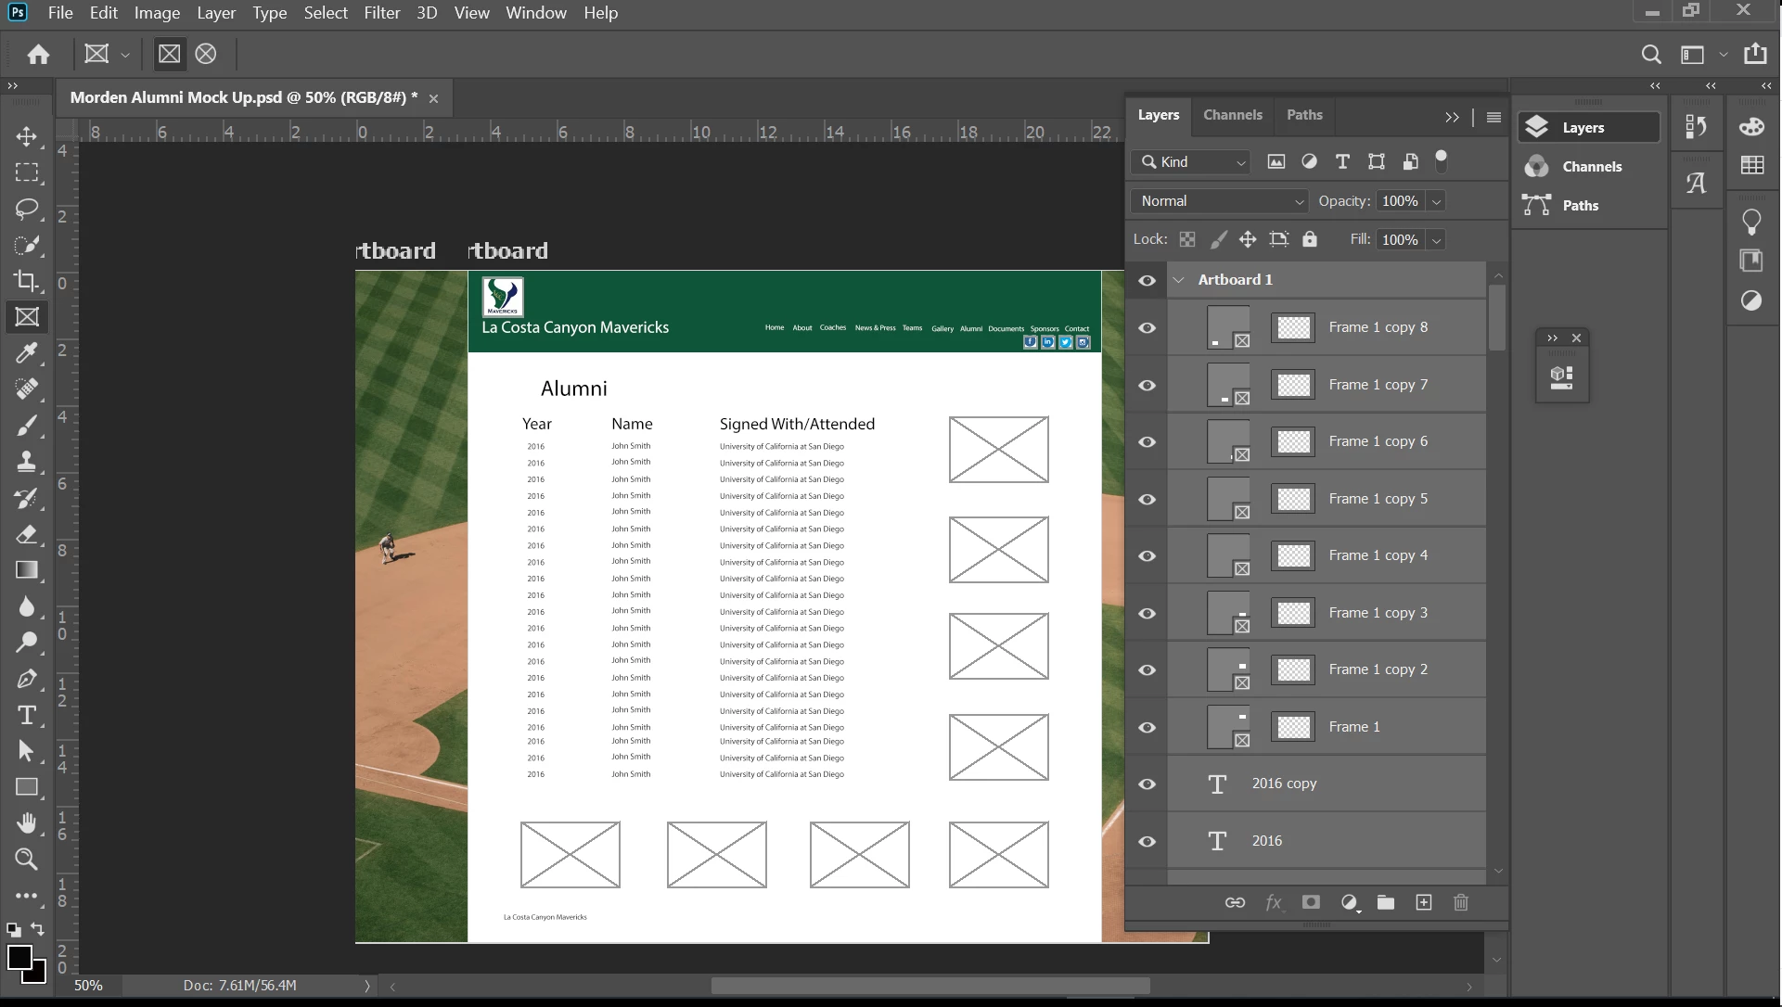1782x1007 pixels.
Task: Select the Hand tool
Action: (x=26, y=822)
